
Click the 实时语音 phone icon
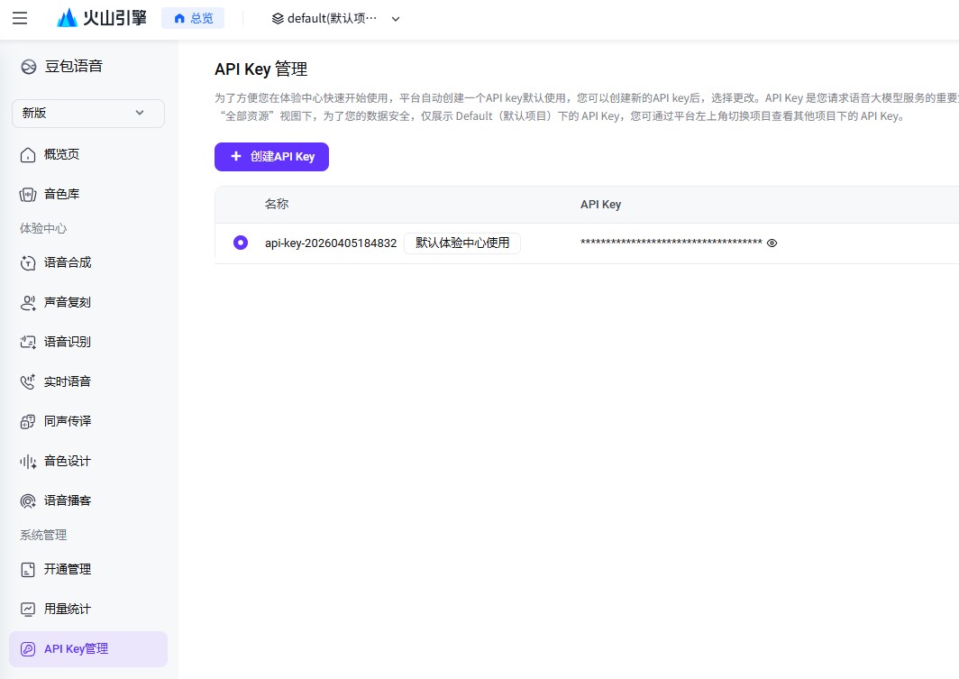[x=28, y=381]
